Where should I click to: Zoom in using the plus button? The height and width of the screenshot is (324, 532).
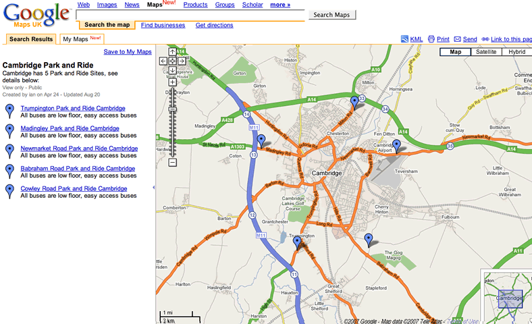coord(172,82)
